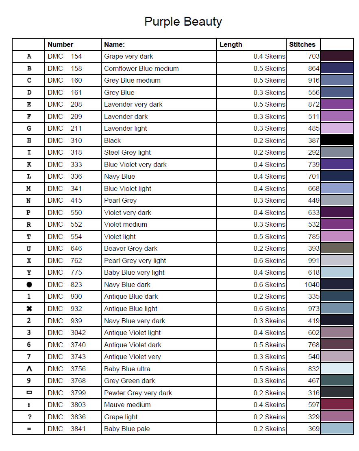Viewport: 359px width, 451px height.
Task: Click the Purple Beauty title
Action: [x=183, y=22]
